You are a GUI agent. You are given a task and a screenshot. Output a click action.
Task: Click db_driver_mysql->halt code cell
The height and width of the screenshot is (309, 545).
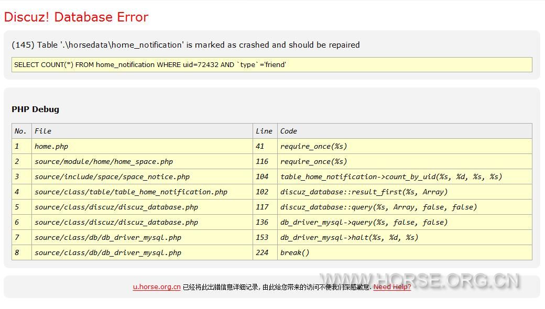pyautogui.click(x=405, y=237)
